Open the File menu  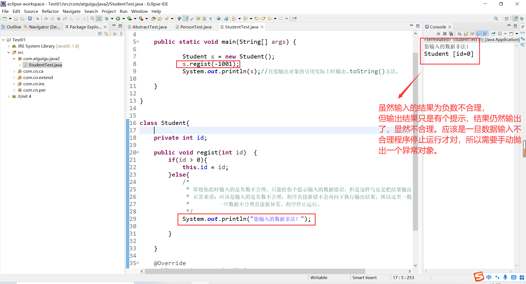(x=5, y=11)
